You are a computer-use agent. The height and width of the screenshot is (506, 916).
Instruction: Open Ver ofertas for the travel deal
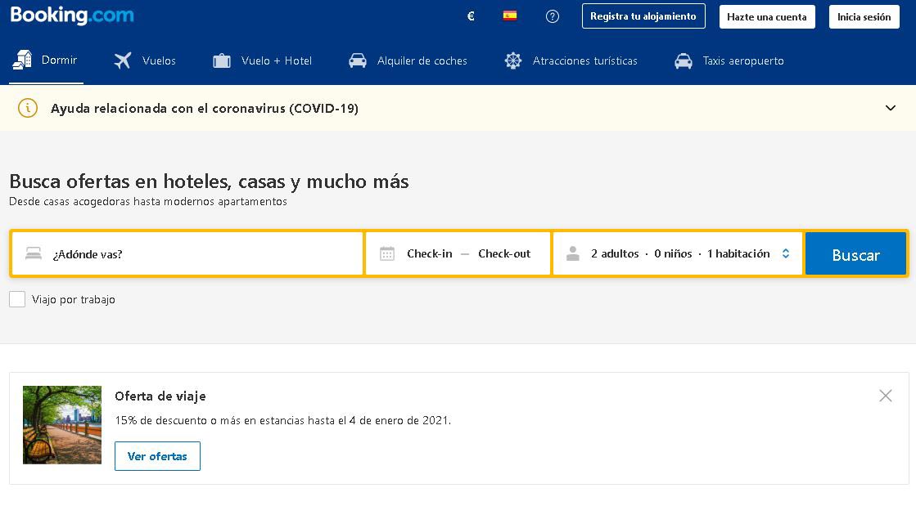coord(157,456)
